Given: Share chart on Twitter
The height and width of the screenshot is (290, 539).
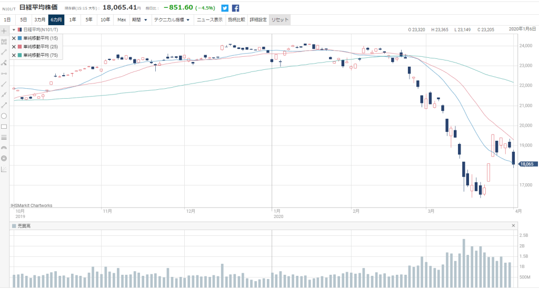Looking at the screenshot, I should (x=225, y=8).
